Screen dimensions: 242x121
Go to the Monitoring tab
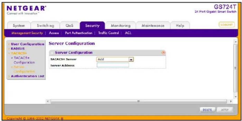coord(121,25)
